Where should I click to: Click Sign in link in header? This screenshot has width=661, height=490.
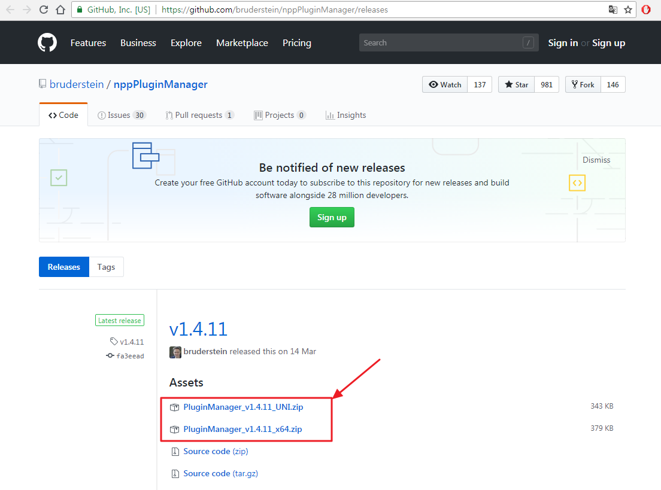[563, 43]
